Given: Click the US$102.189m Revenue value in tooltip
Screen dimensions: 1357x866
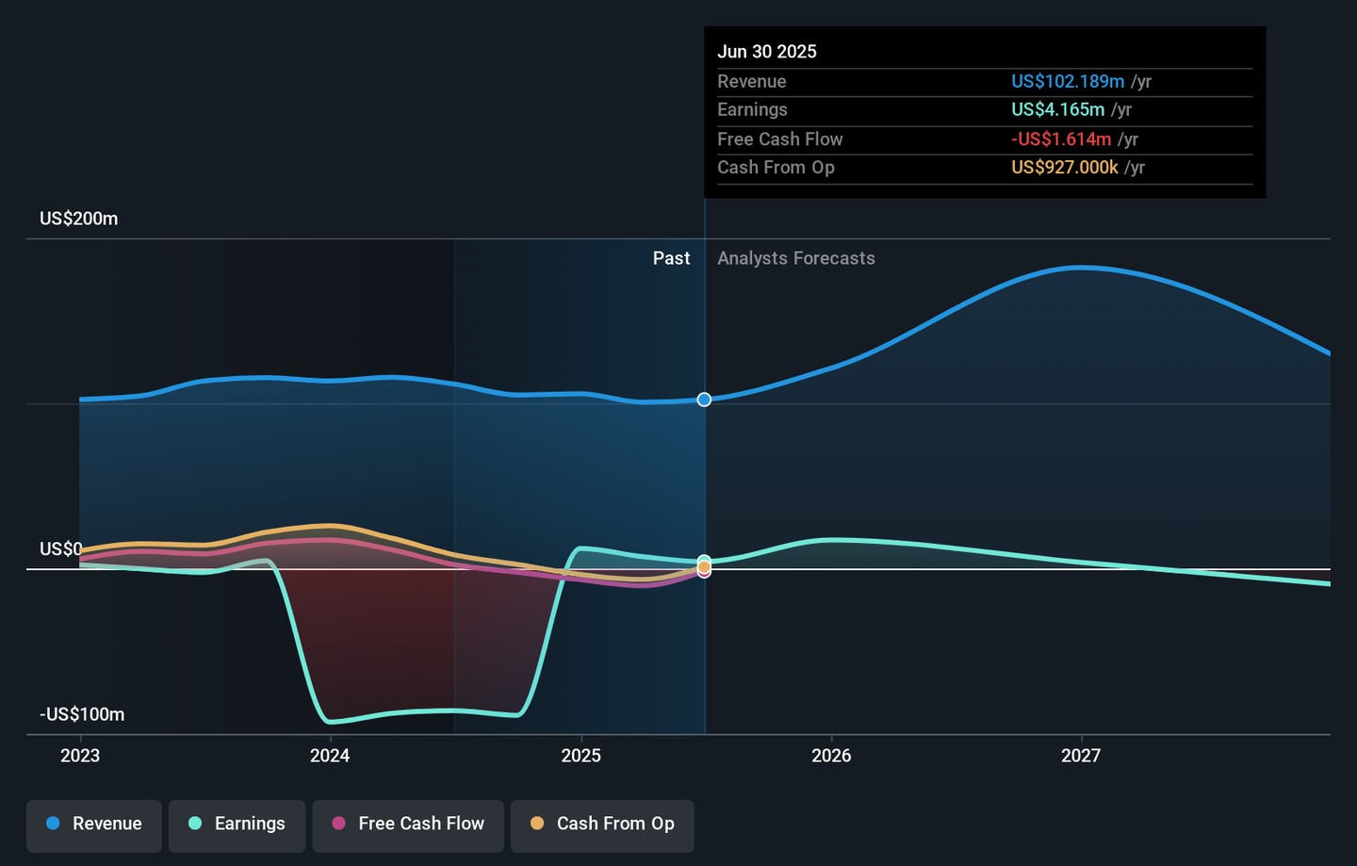Looking at the screenshot, I should click(x=1068, y=82).
